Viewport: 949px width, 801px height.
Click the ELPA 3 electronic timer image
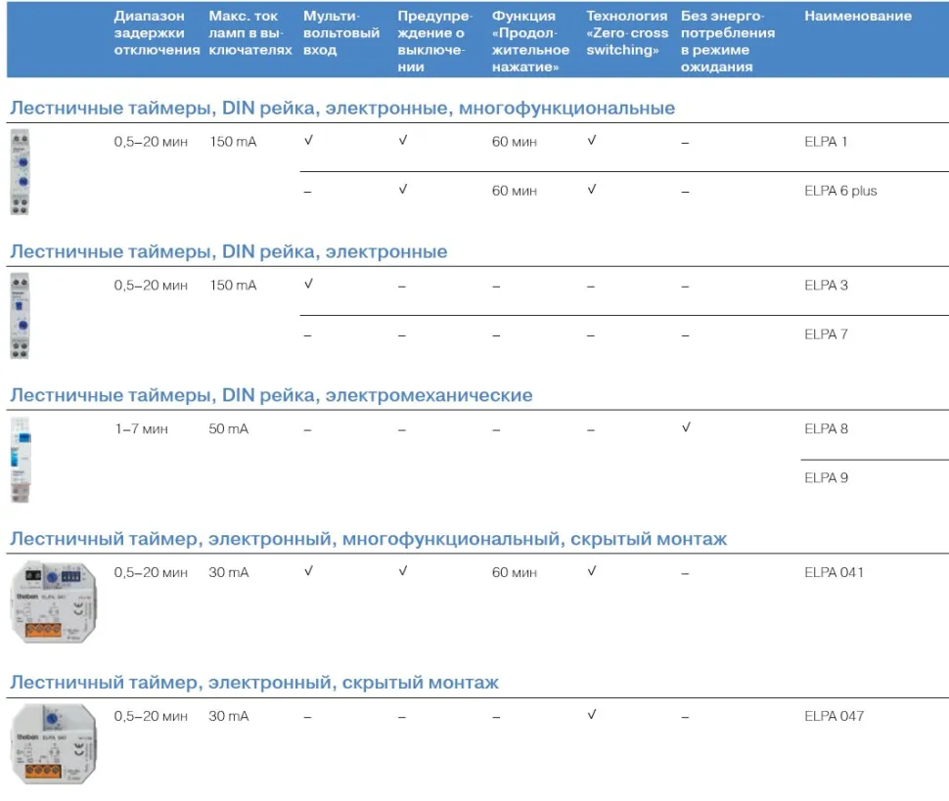tap(20, 316)
